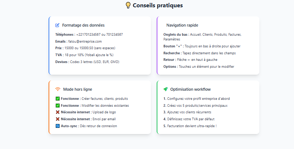294x149 pixels.
Task: Click the blue sync icon beside Auto-sync
Action: pyautogui.click(x=58, y=126)
